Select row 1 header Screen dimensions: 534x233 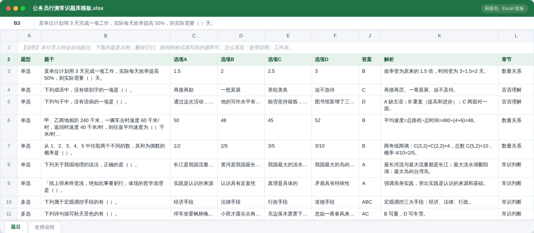coord(9,48)
